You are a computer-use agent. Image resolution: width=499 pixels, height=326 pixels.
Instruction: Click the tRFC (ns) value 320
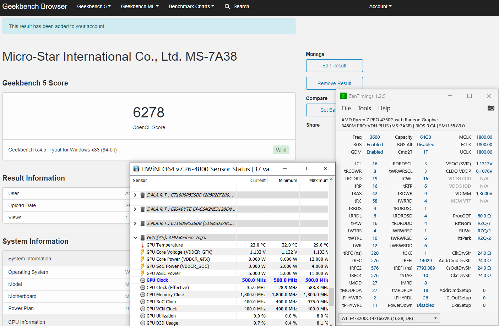point(375,253)
